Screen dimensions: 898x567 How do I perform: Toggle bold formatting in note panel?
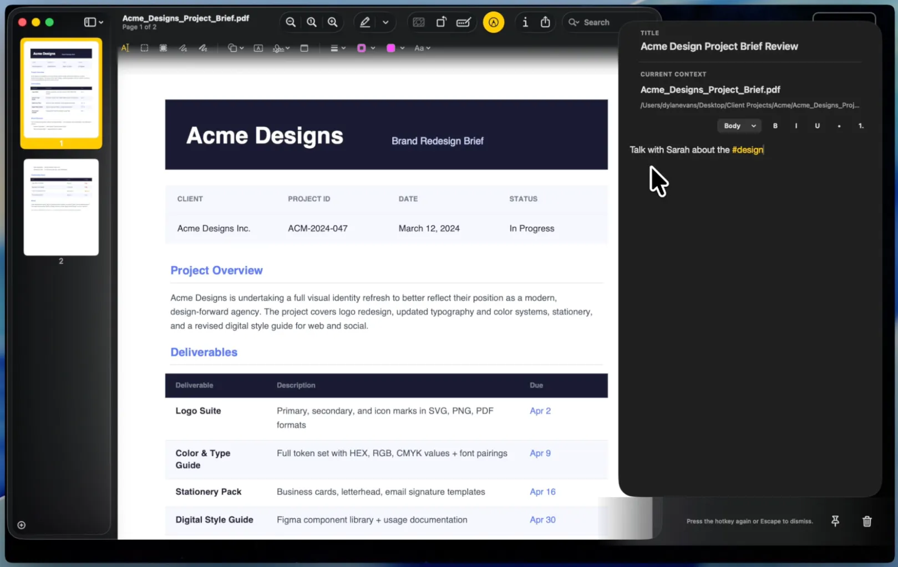tap(775, 126)
